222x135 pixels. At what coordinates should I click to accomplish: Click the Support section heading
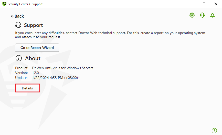coord(33,25)
